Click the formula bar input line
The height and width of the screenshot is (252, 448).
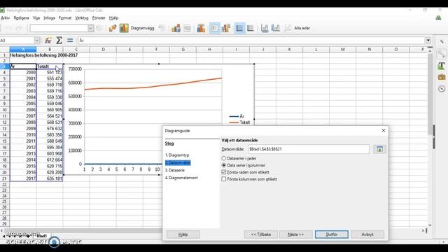click(251, 41)
